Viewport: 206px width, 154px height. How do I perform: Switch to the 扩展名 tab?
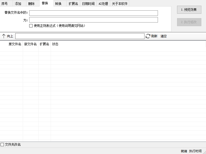pos(73,3)
